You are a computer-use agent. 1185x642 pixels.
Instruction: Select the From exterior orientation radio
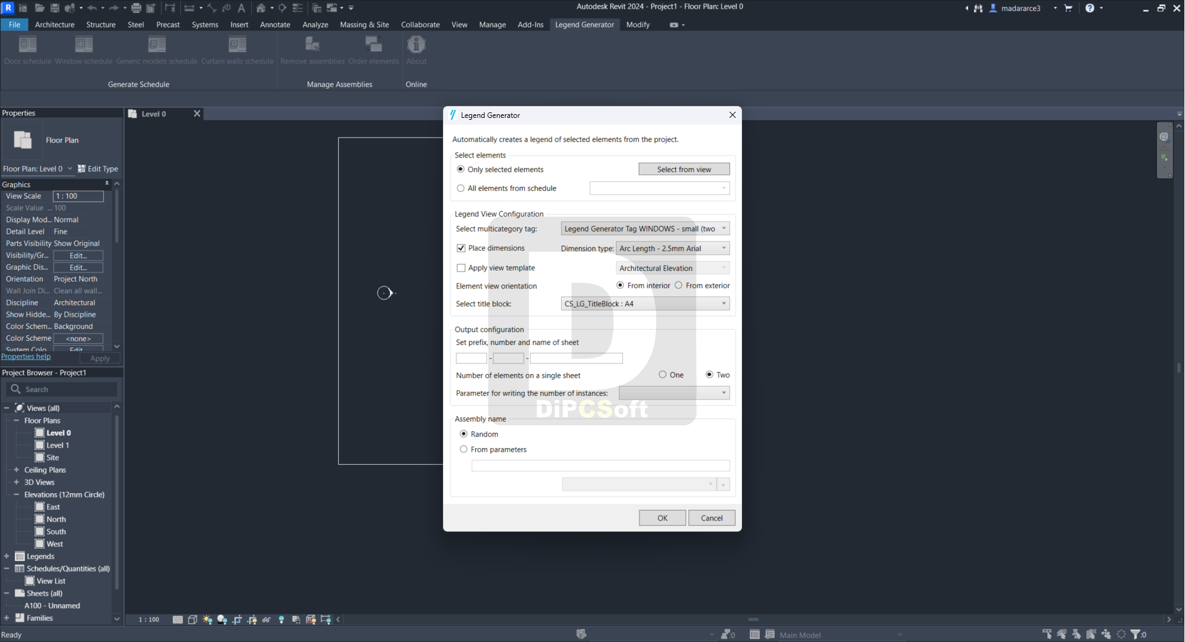pyautogui.click(x=678, y=285)
